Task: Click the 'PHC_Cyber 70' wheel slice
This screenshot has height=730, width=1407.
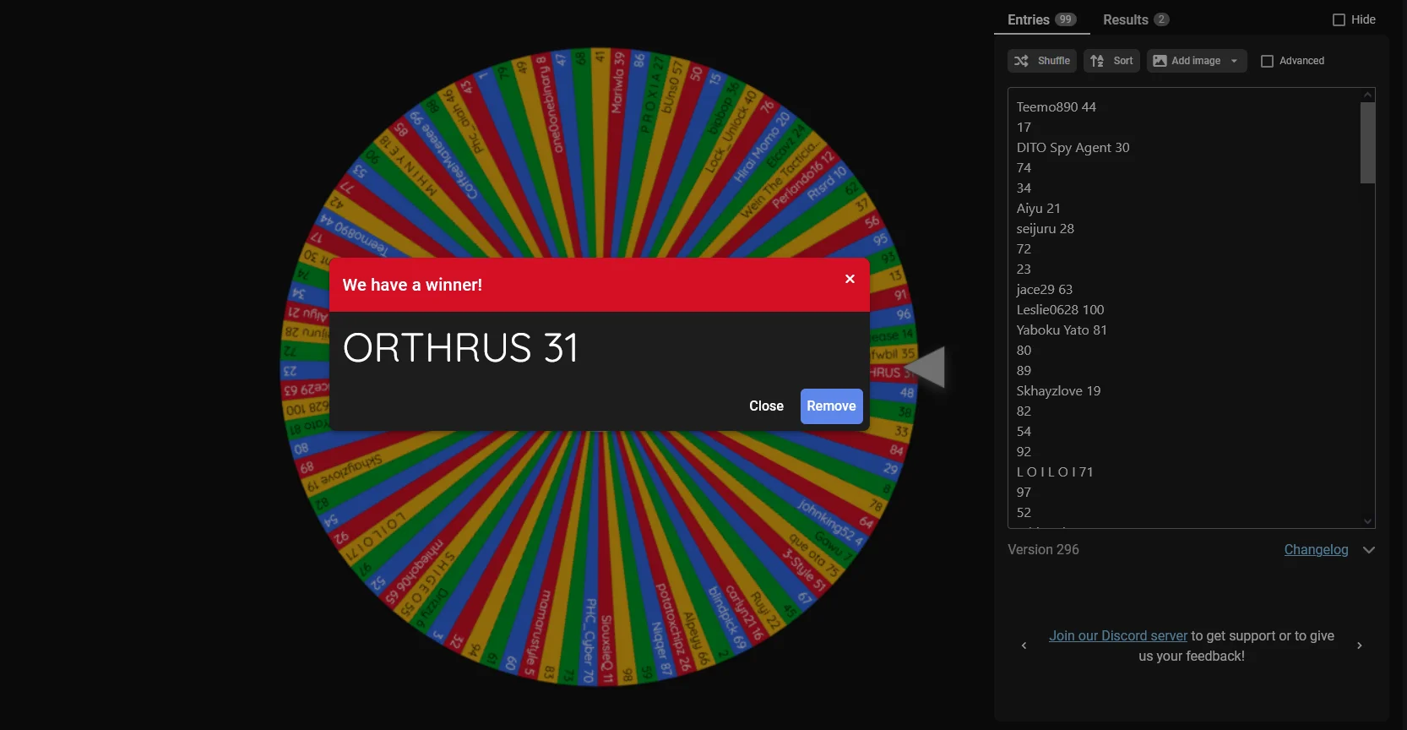Action: (589, 640)
